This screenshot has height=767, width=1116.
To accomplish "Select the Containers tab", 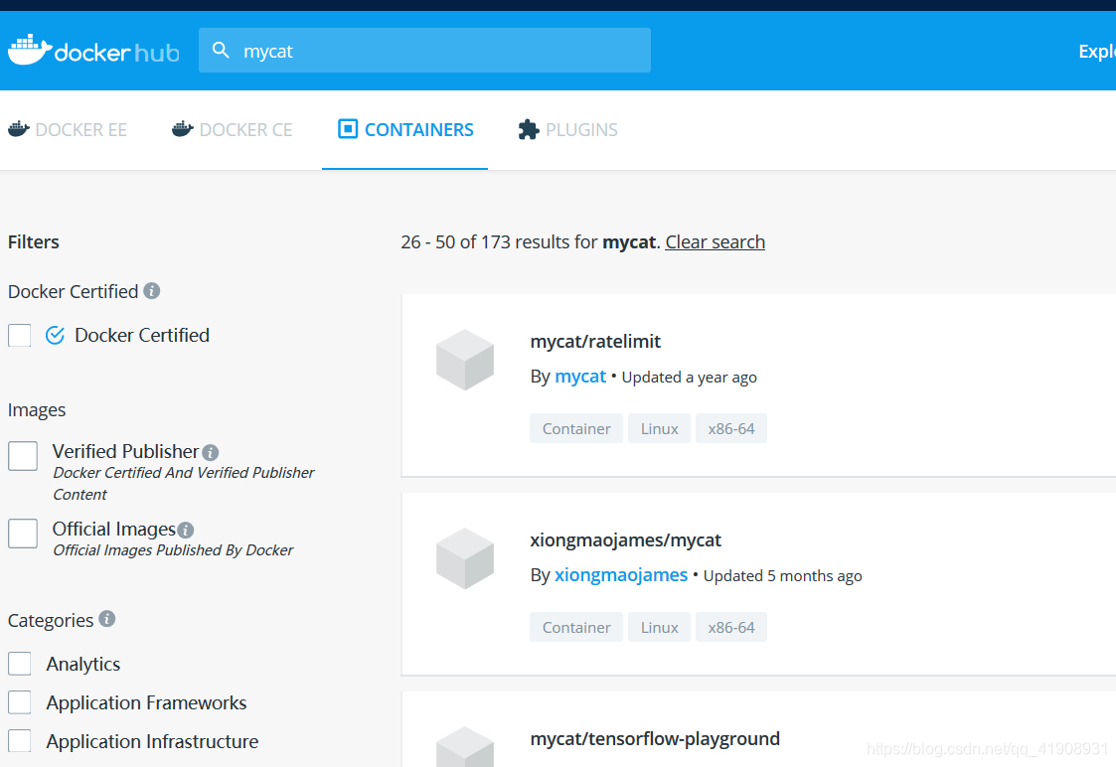I will tap(405, 129).
